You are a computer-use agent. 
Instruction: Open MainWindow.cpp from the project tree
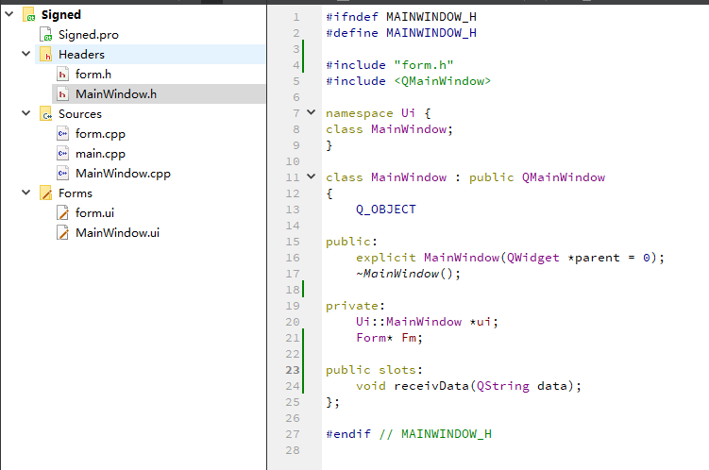123,174
